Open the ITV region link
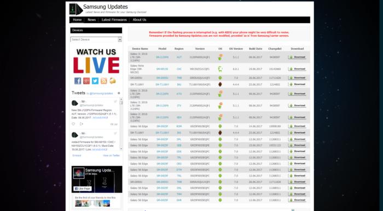 [x=179, y=105]
